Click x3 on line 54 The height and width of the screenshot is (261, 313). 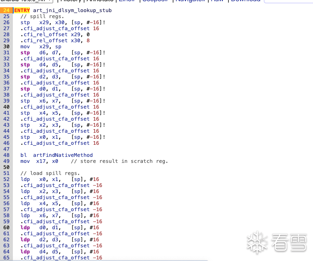[x=55, y=191]
